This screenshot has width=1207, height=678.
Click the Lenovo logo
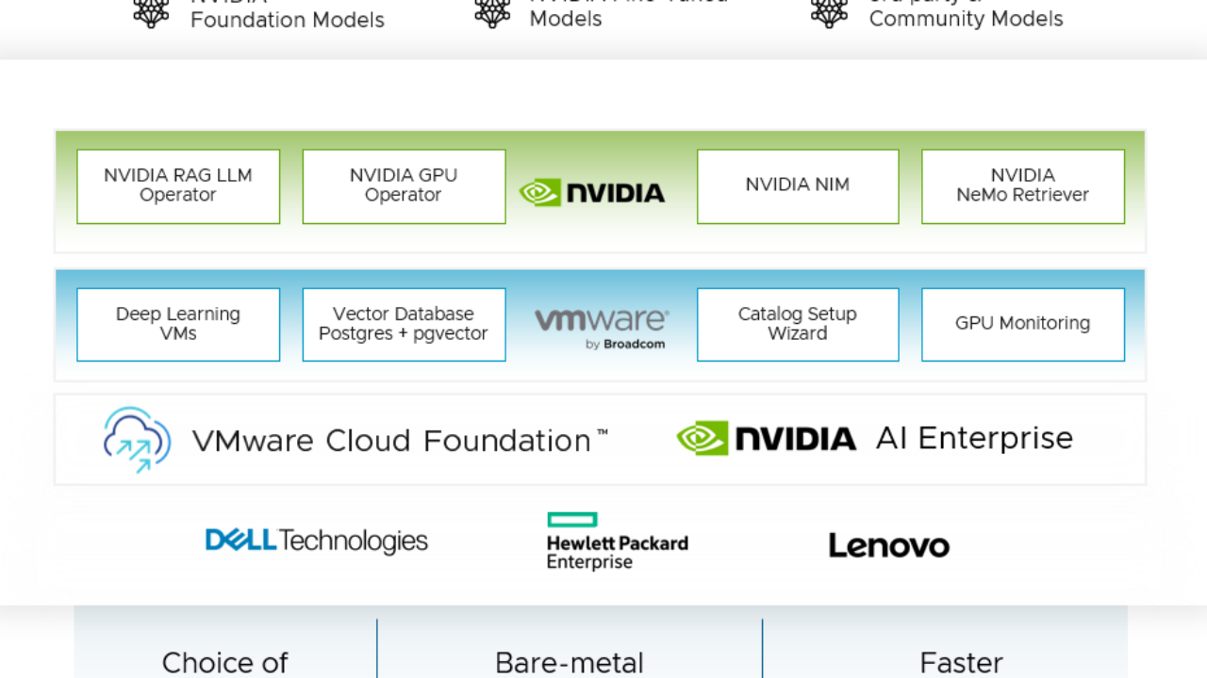[x=889, y=545]
